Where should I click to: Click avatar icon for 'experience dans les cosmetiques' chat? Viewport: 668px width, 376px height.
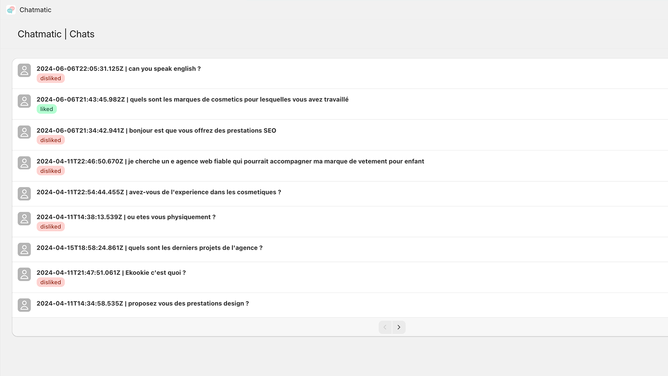pyautogui.click(x=24, y=194)
